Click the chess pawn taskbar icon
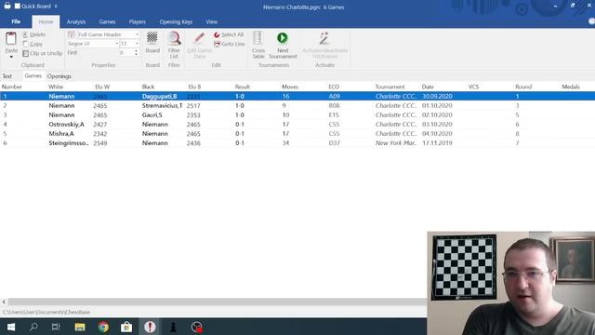 point(173,327)
